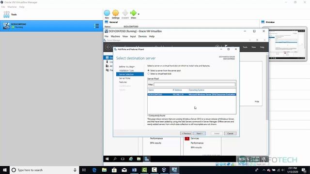Open View menu in DC01CONTOSO VM window

point(125,37)
